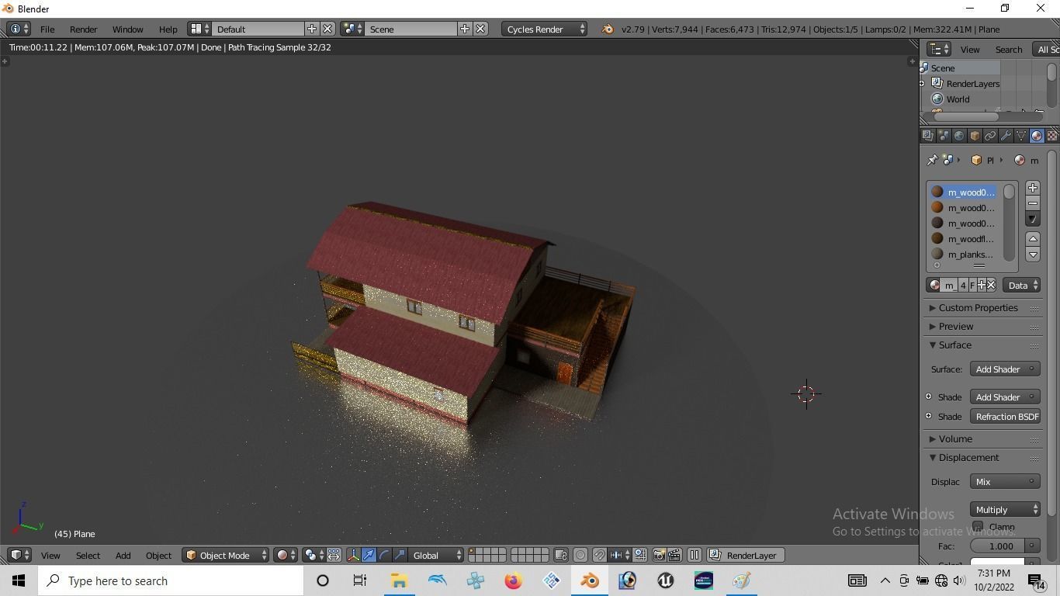The image size is (1060, 596).
Task: Add a new material slot
Action: point(1033,188)
